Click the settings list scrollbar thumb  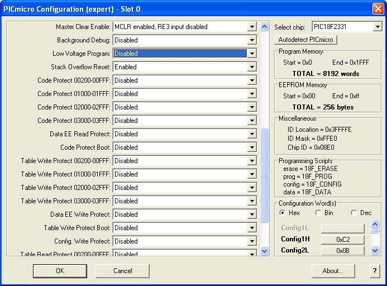tap(264, 175)
